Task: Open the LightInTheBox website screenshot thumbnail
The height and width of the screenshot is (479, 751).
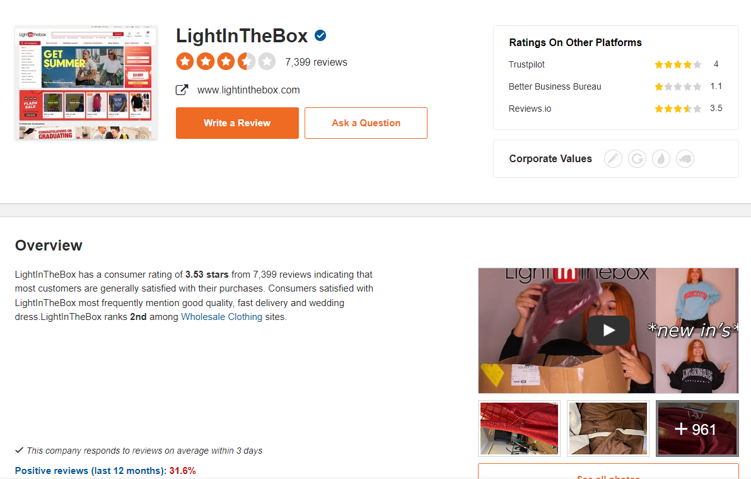Action: (x=86, y=83)
